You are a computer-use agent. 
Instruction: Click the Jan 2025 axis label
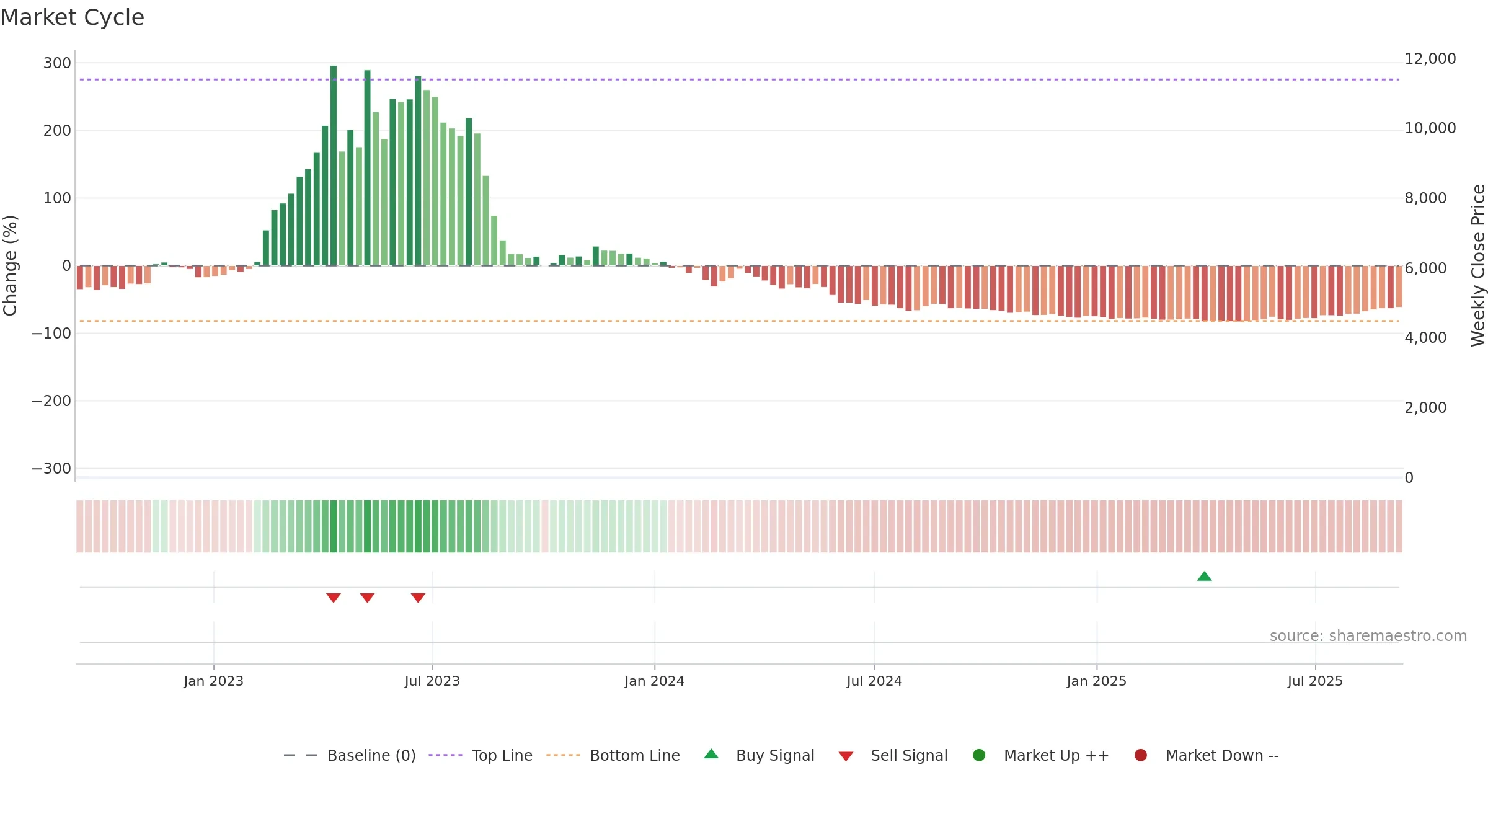(1097, 681)
